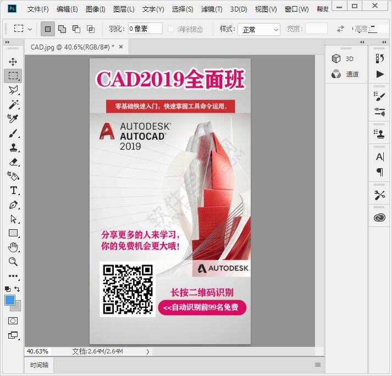Open the Window (窗口) menu
Image resolution: width=392 pixels, height=376 pixels.
[x=296, y=9]
